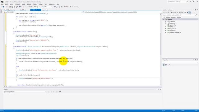Select UserInfo.cs in Solution Explorer
This screenshot has height=112, width=199.
[x=172, y=30]
